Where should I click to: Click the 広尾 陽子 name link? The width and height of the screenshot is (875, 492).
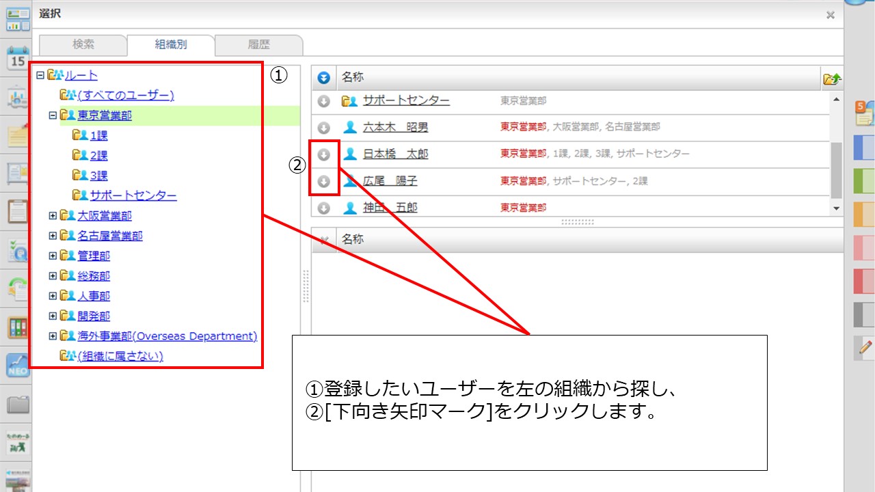click(x=390, y=182)
